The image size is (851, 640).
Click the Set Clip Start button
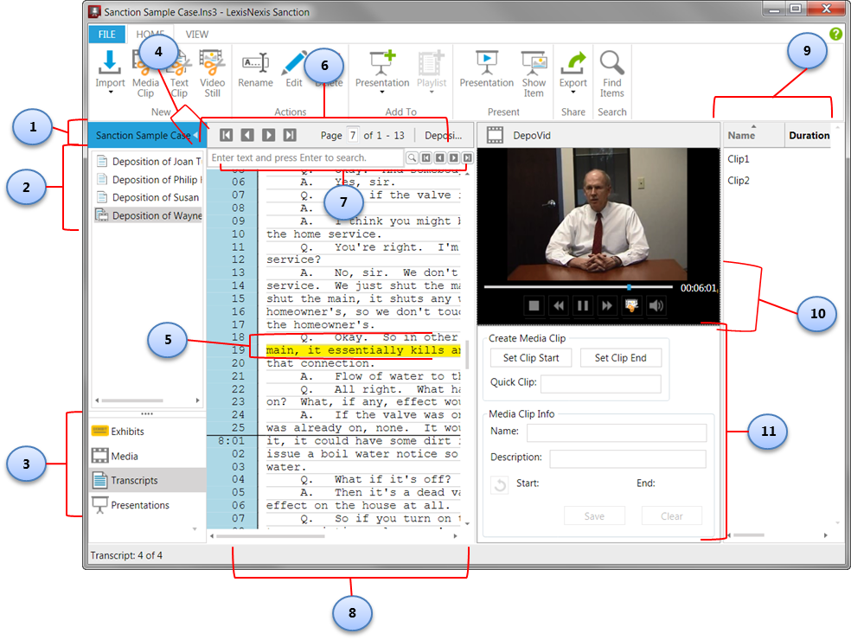click(531, 358)
